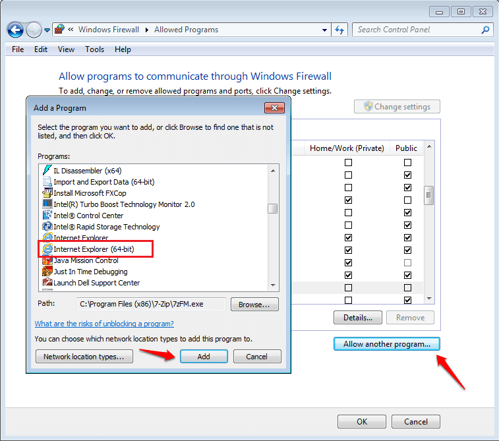Viewport: 499px width, 441px height.
Task: Click OK at the window bottom
Action: (362, 422)
